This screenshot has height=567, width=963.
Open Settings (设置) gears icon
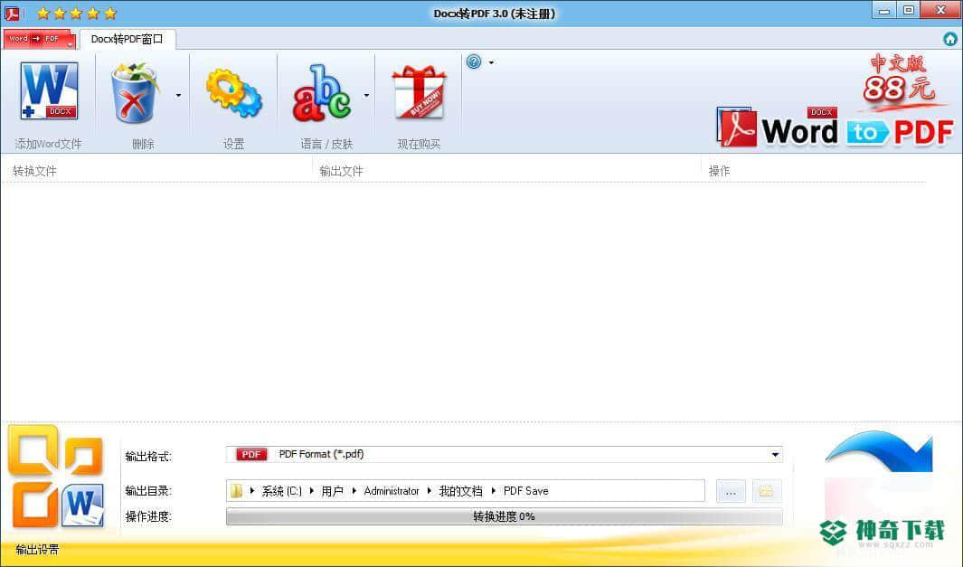234,93
